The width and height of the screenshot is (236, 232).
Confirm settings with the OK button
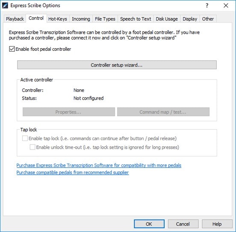pyautogui.click(x=149, y=224)
